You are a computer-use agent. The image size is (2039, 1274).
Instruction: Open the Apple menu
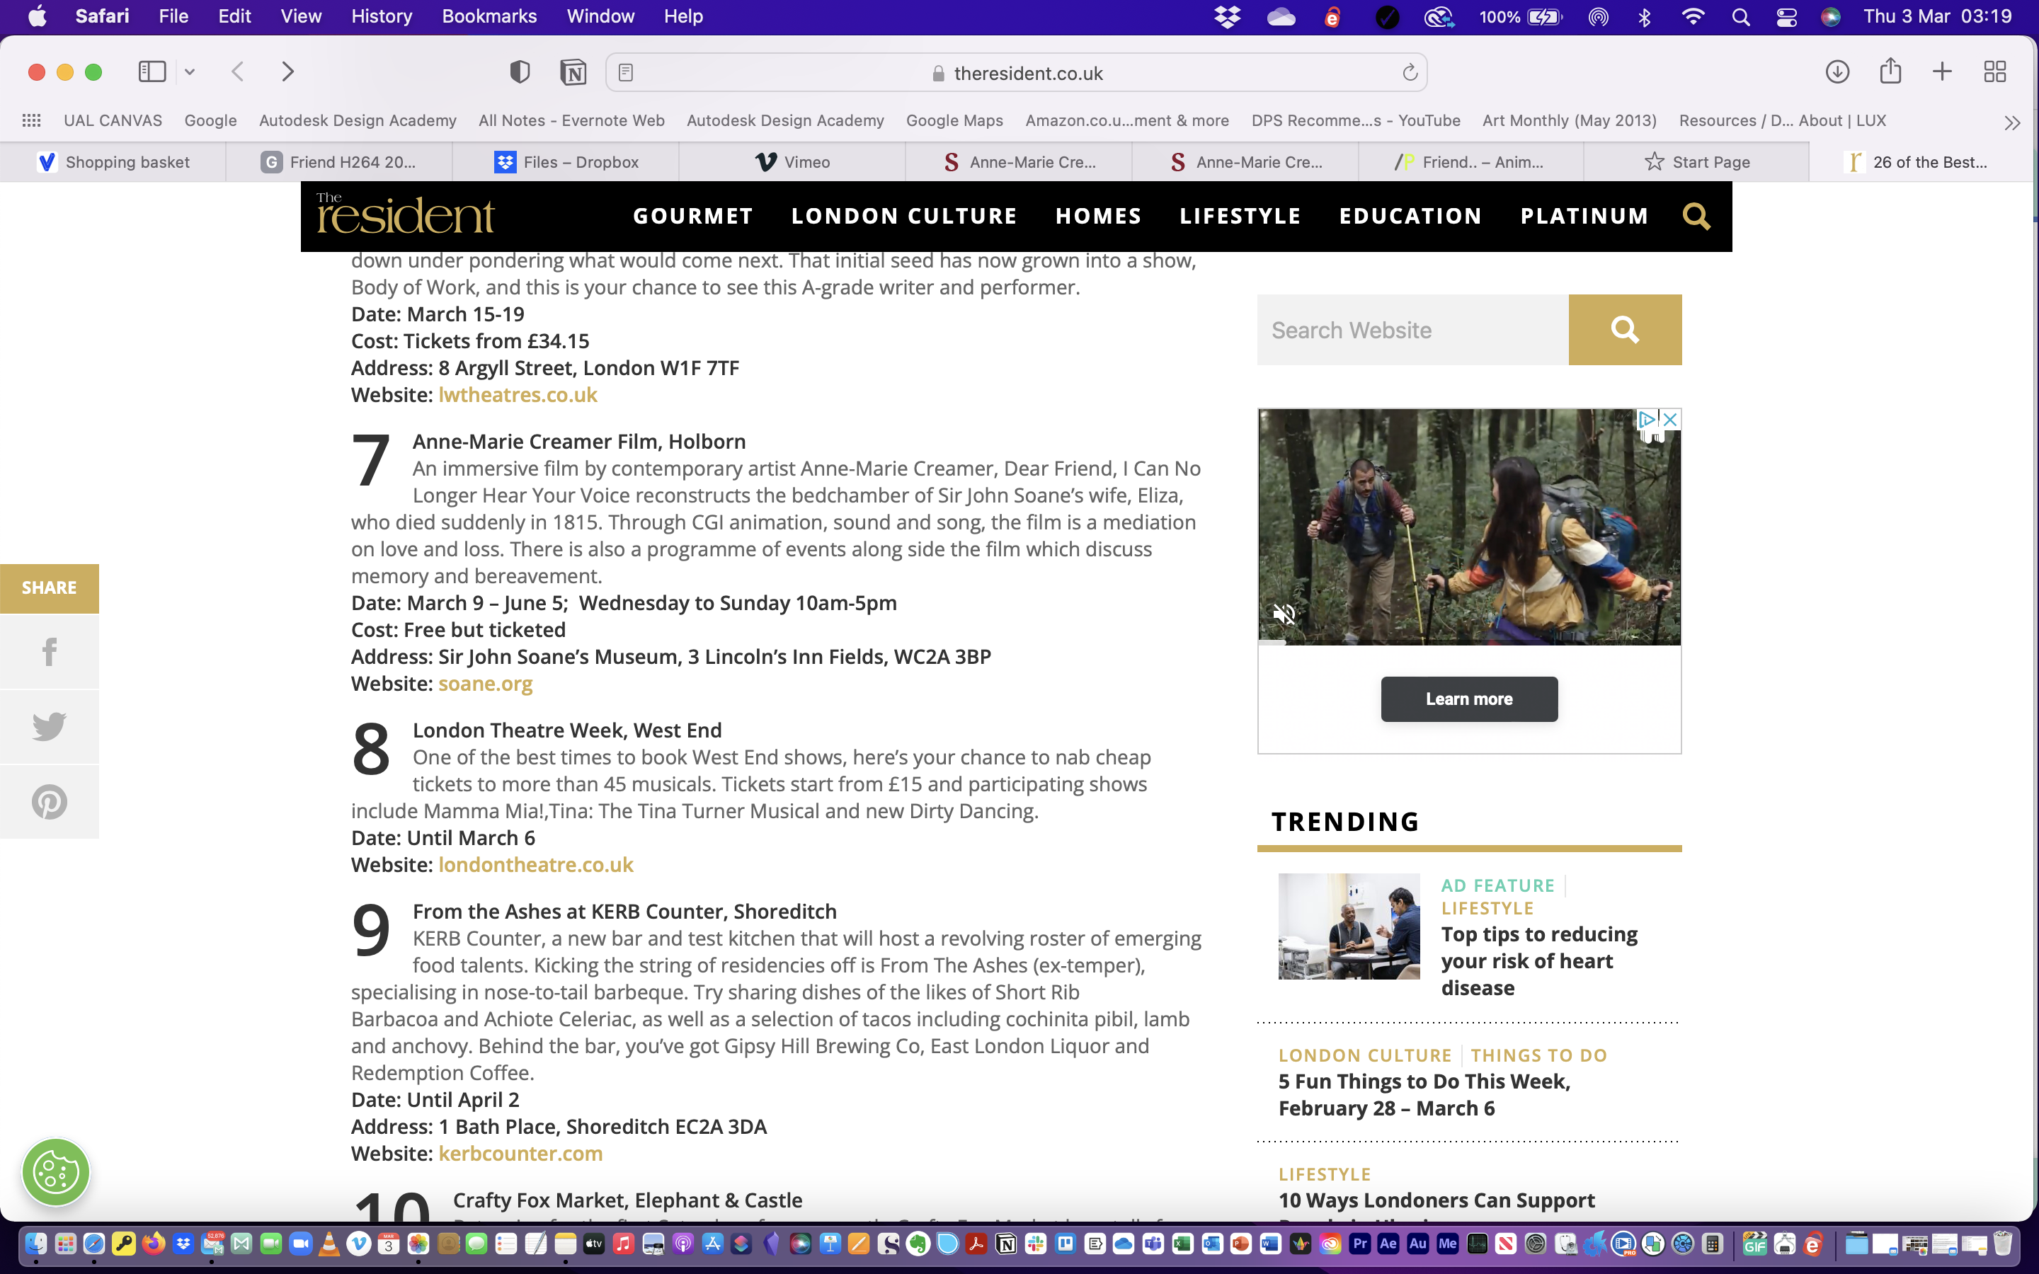[x=37, y=16]
